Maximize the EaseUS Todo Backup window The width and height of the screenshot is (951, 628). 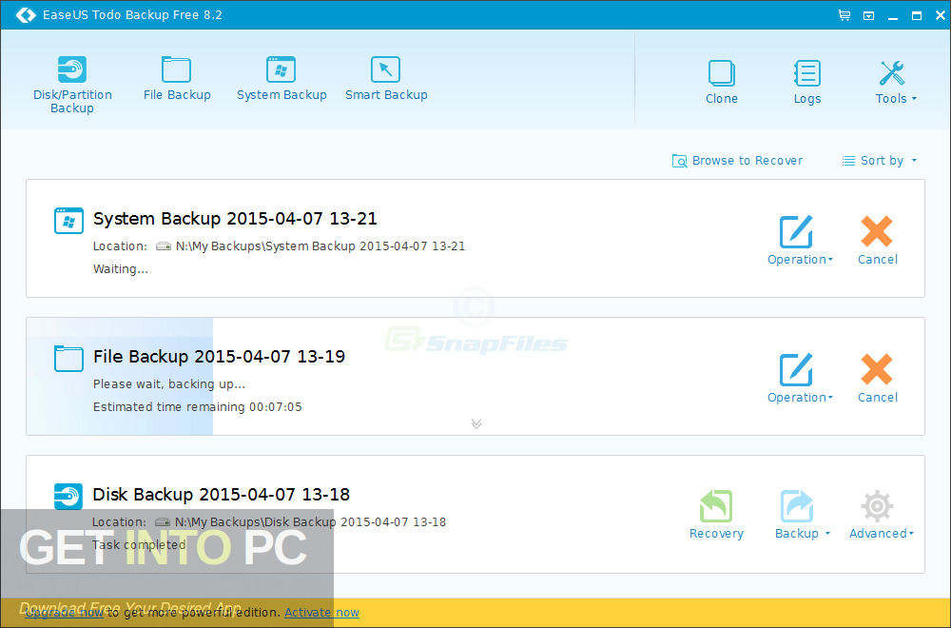tap(917, 16)
